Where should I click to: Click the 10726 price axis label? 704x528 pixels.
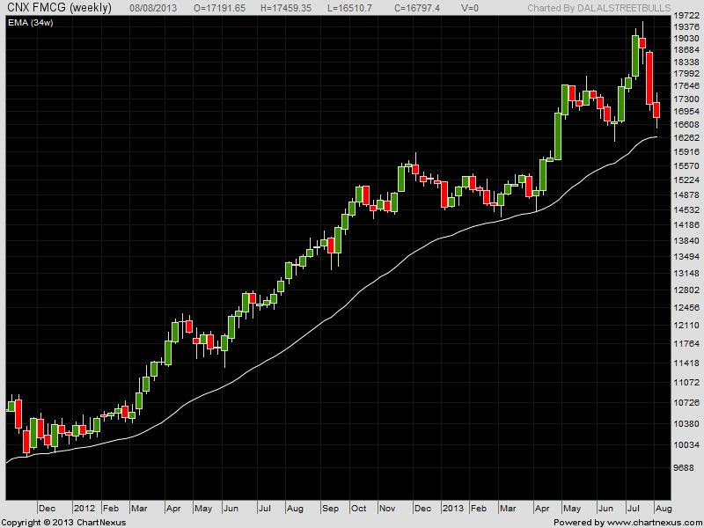coord(686,403)
